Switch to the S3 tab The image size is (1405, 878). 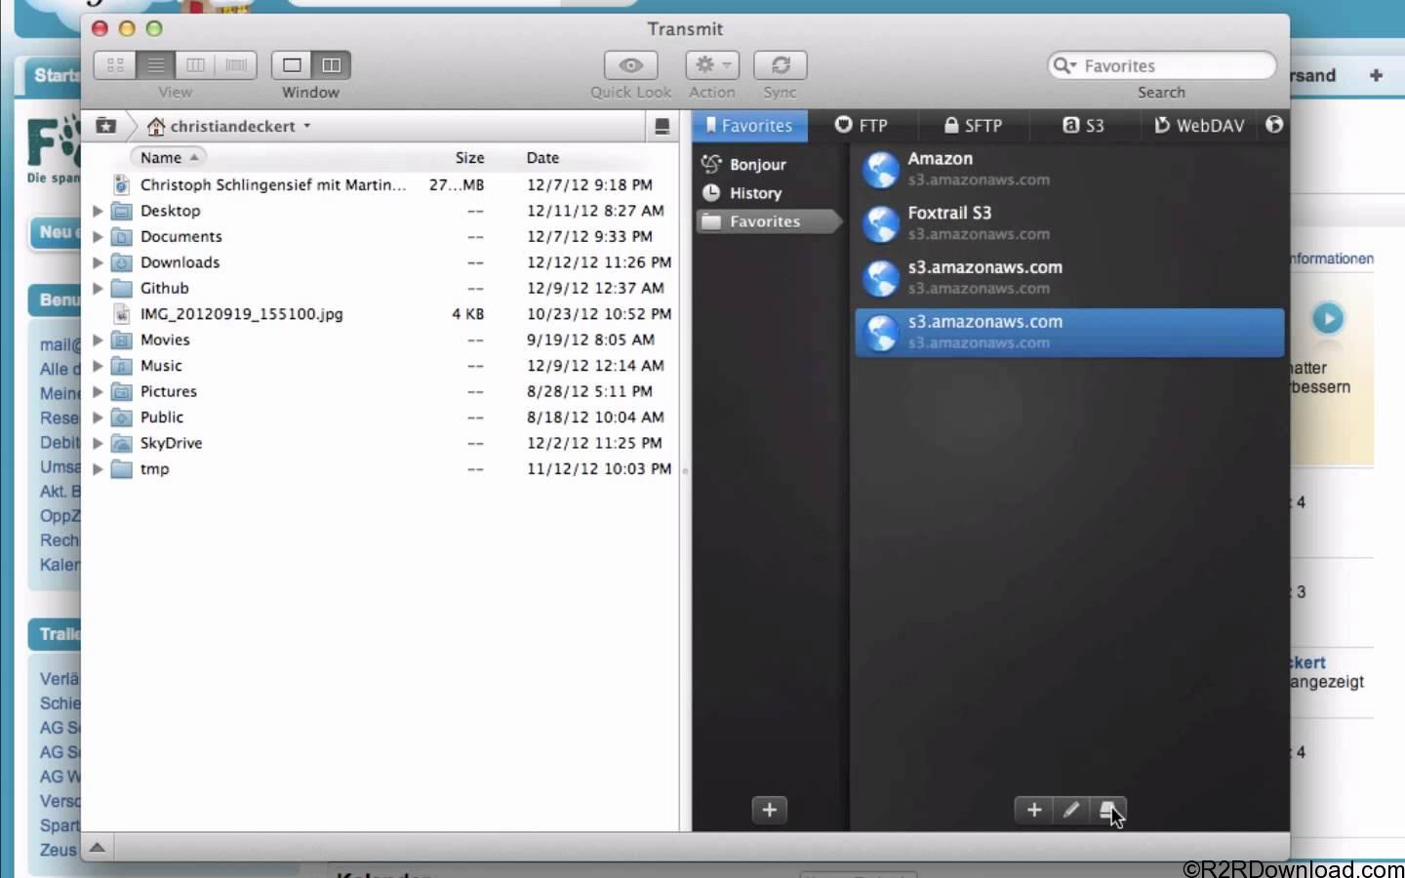point(1084,126)
